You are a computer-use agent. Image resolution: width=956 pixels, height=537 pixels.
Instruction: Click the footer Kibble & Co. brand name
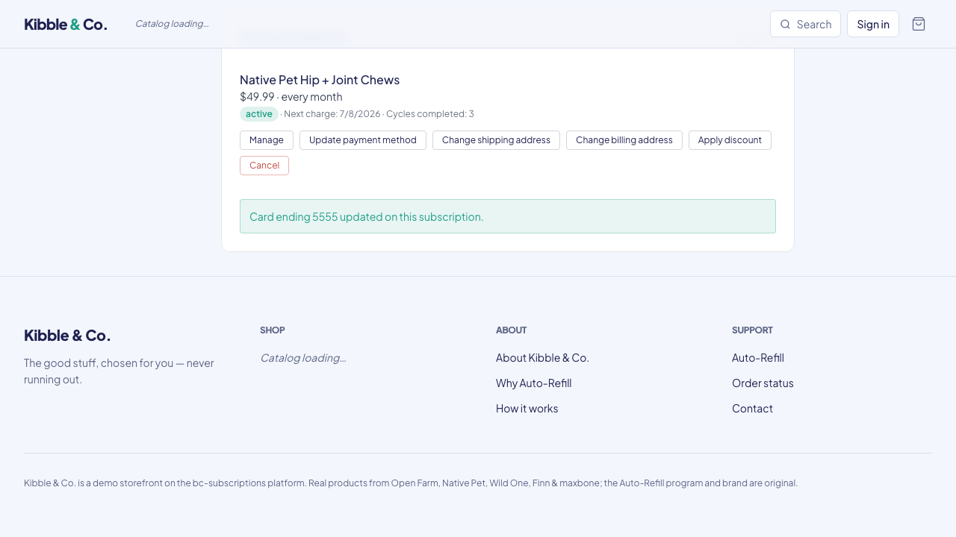coord(67,336)
